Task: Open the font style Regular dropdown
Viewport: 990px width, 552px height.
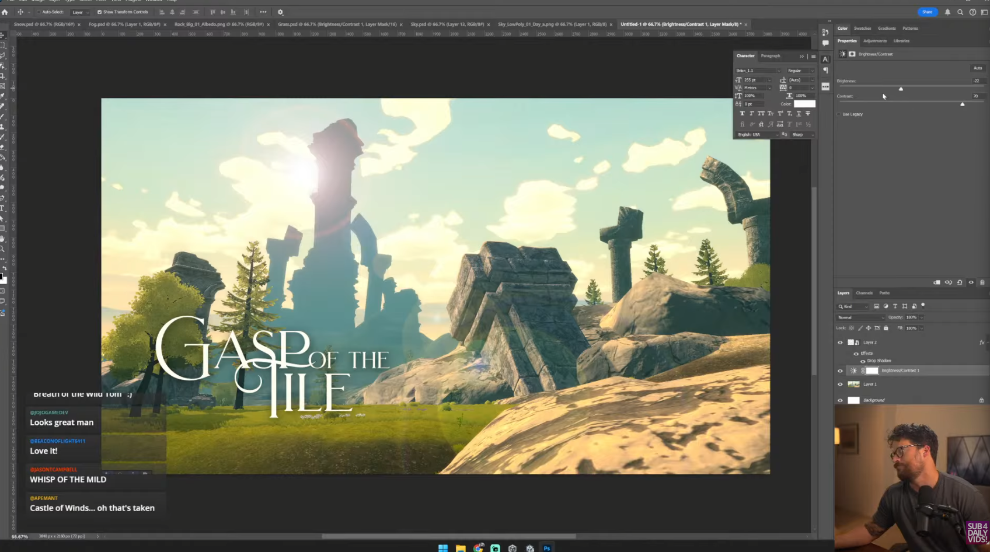Action: tap(800, 71)
